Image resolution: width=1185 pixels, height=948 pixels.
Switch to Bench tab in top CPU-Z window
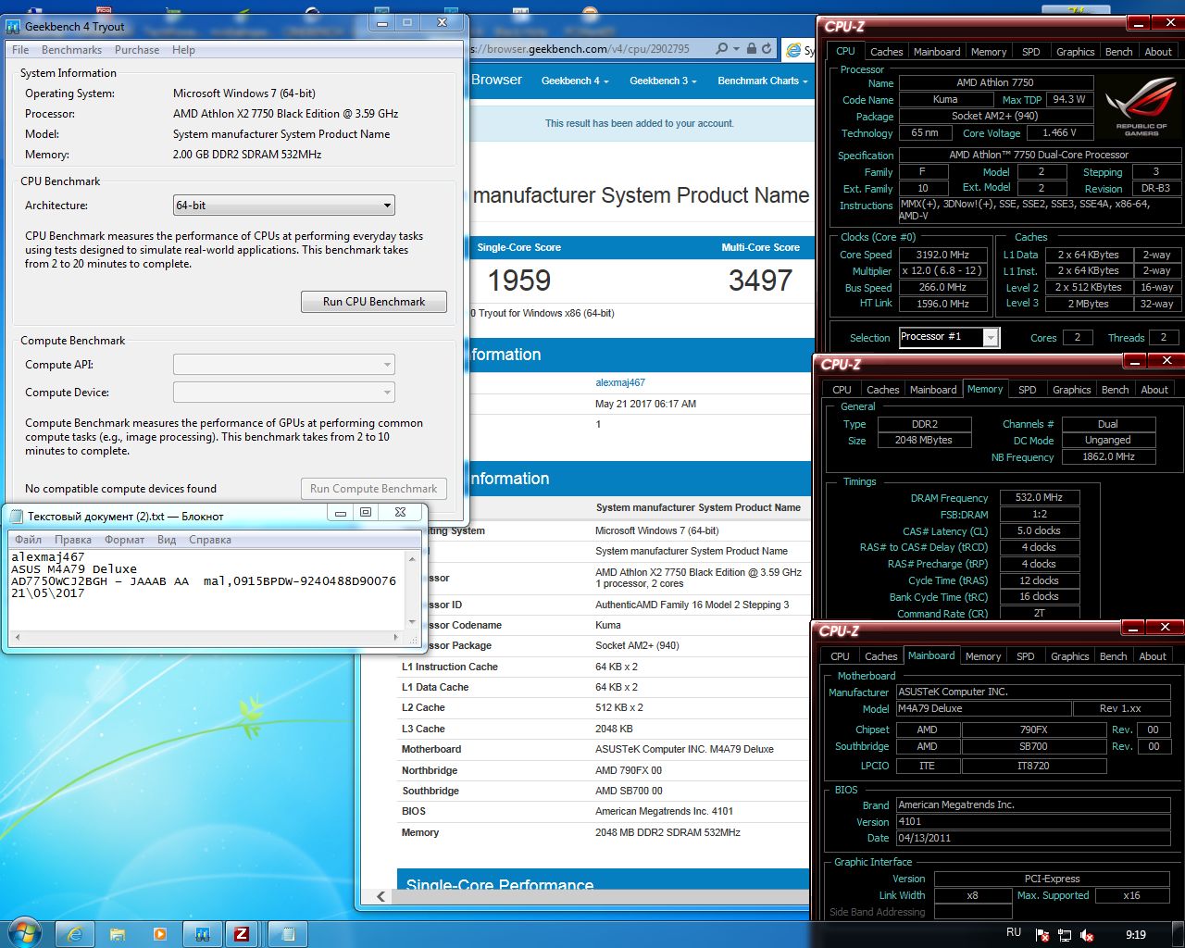point(1119,52)
